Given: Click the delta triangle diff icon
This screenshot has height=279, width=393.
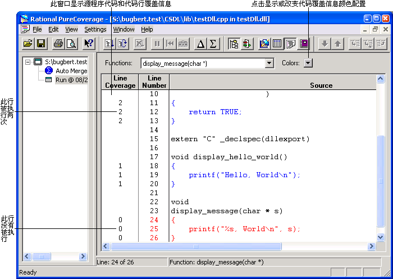Looking at the screenshot, I should pyautogui.click(x=200, y=44).
